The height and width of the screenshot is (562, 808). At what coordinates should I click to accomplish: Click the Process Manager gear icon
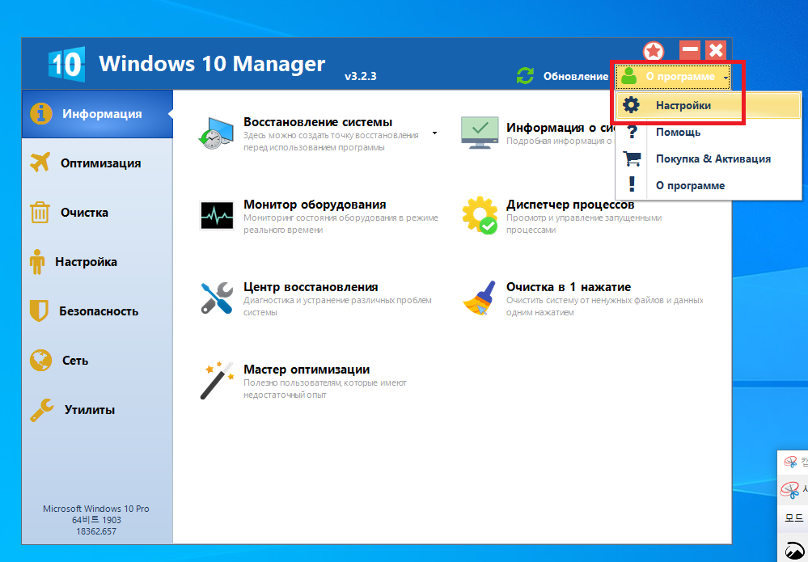(x=479, y=216)
